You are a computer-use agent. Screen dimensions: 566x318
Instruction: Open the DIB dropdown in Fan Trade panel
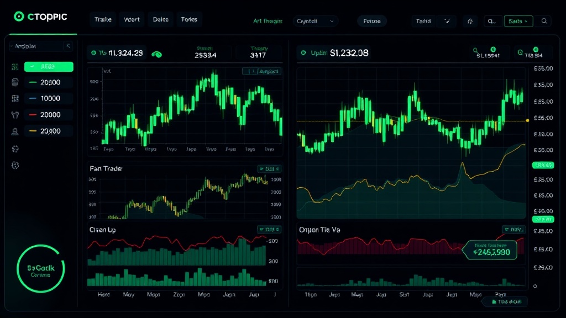(x=269, y=169)
